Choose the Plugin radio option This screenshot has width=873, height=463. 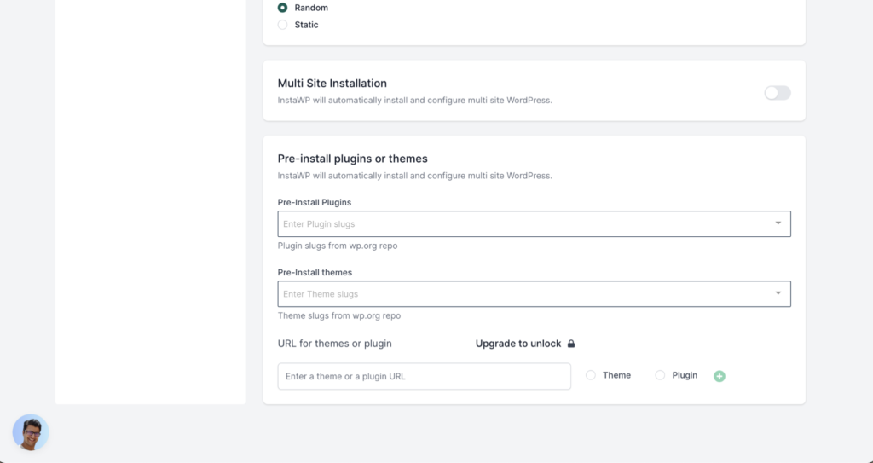coord(660,375)
